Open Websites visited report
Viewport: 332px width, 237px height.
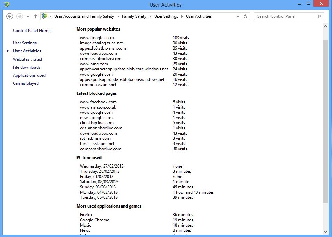pyautogui.click(x=27, y=59)
